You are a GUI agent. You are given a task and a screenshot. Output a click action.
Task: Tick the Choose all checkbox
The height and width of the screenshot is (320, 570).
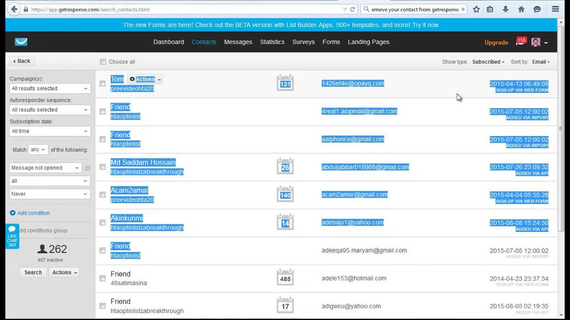coord(103,62)
